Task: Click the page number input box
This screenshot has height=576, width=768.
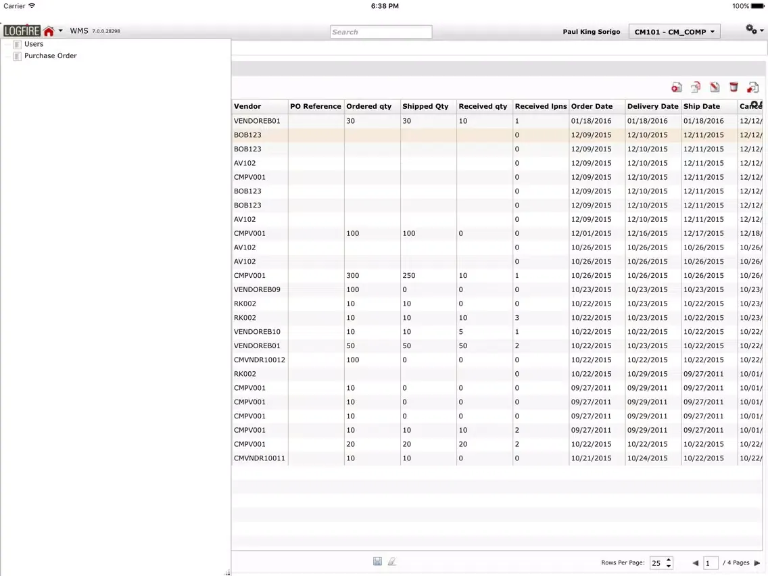Action: (711, 562)
